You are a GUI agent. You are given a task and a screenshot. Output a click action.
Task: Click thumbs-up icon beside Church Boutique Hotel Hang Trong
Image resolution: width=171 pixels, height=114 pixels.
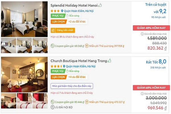point(109,60)
